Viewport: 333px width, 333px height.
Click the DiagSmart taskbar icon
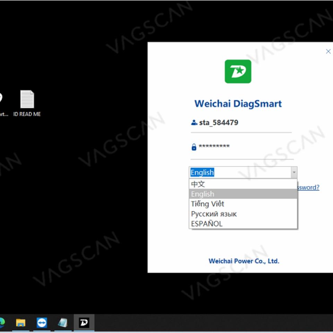pos(84,323)
